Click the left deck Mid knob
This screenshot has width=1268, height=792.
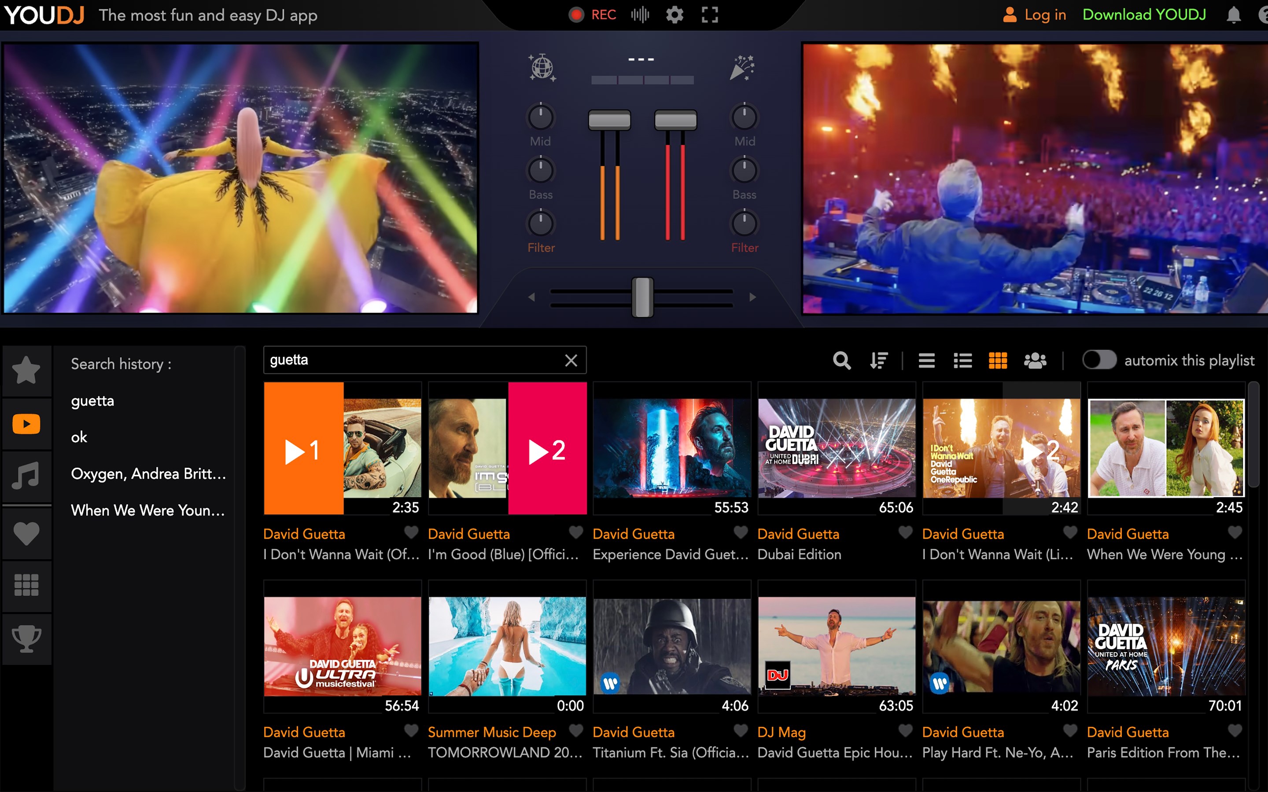click(x=540, y=117)
